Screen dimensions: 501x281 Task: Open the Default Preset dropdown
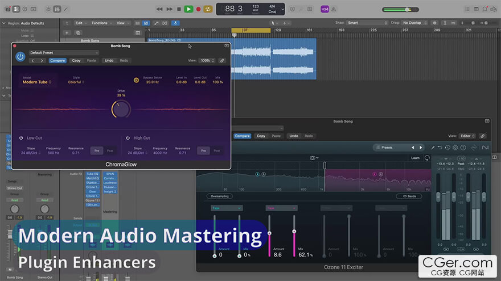tap(64, 53)
